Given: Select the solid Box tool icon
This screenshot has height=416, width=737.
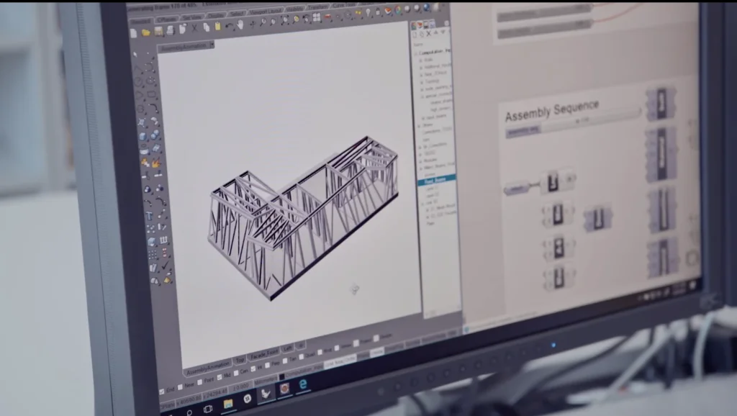Looking at the screenshot, I should click(143, 136).
